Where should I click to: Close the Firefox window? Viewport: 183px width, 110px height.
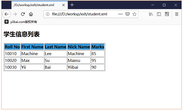pyautogui.click(x=176, y=5)
